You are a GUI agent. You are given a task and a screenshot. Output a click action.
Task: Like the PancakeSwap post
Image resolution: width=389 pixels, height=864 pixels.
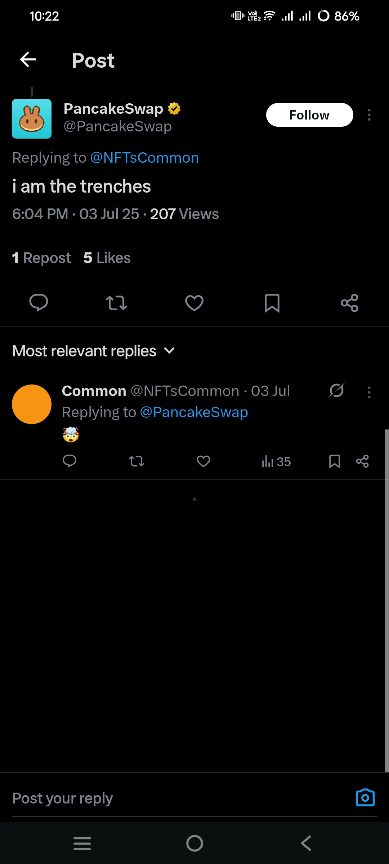194,303
